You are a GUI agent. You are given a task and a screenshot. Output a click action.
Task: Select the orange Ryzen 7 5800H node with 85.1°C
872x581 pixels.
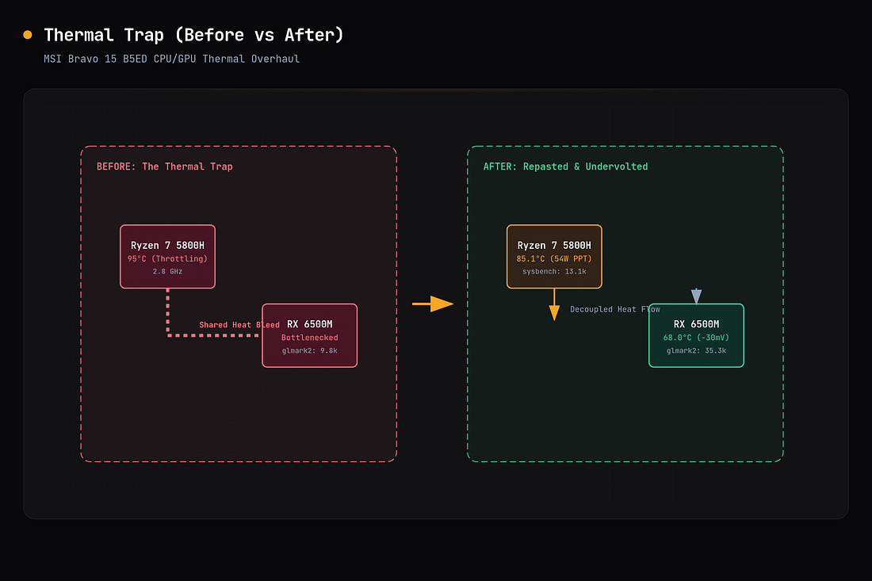click(554, 256)
